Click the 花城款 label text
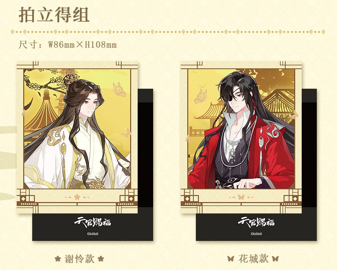The image size is (337, 270). [x=253, y=259]
